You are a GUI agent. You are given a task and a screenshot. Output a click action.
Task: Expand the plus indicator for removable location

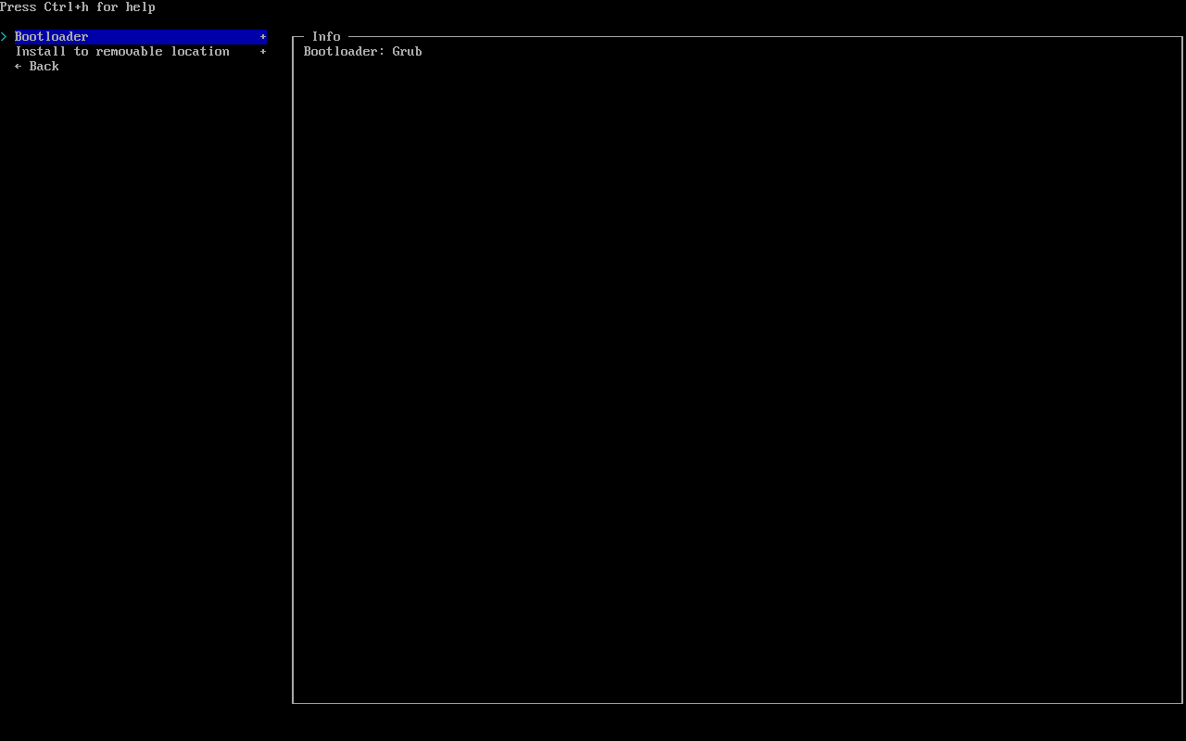(263, 52)
